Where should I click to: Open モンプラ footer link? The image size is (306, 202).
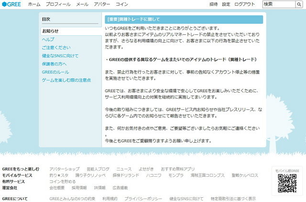click(x=176, y=175)
